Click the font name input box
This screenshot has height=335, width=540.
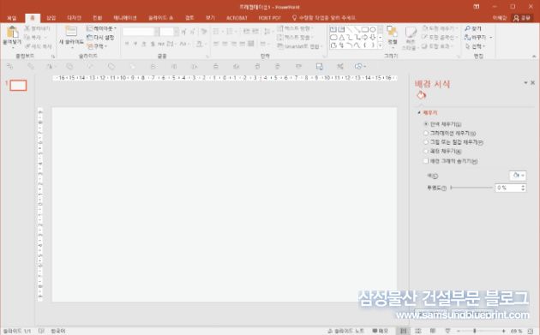[139, 32]
